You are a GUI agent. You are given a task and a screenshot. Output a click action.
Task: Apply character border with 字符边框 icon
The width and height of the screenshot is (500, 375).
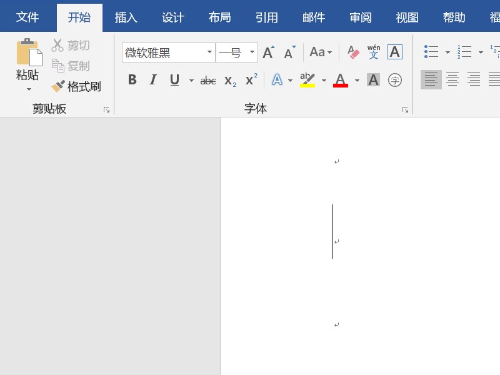(394, 52)
